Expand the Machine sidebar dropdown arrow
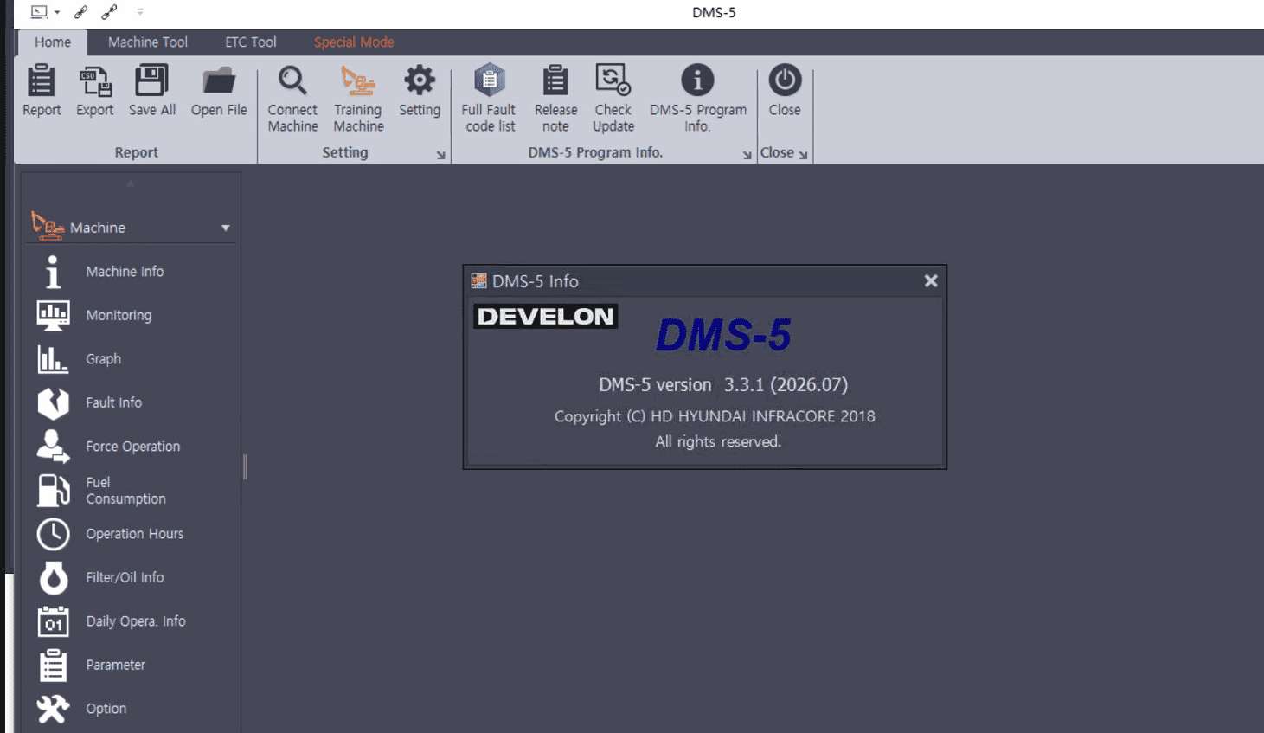 coord(226,228)
